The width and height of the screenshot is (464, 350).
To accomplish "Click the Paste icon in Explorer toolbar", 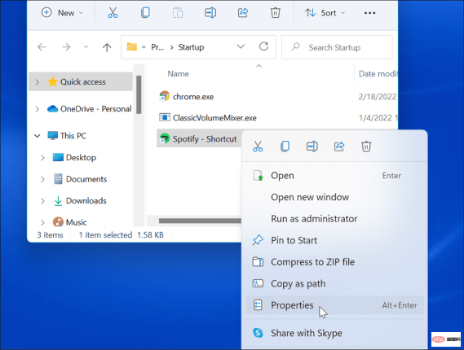I will 178,13.
